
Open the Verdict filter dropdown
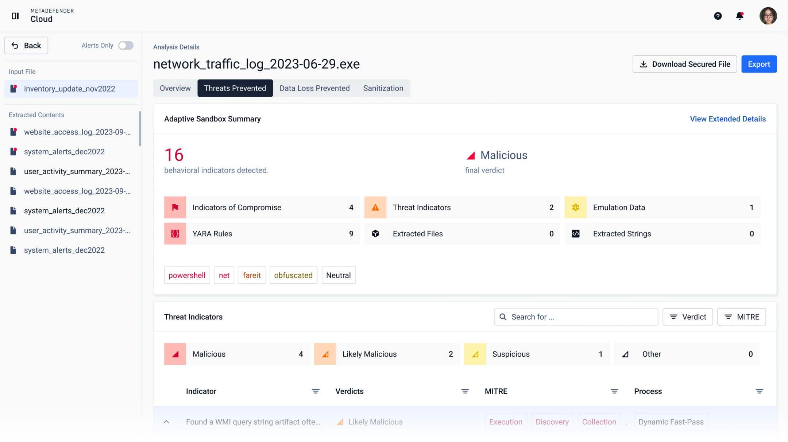coord(687,317)
